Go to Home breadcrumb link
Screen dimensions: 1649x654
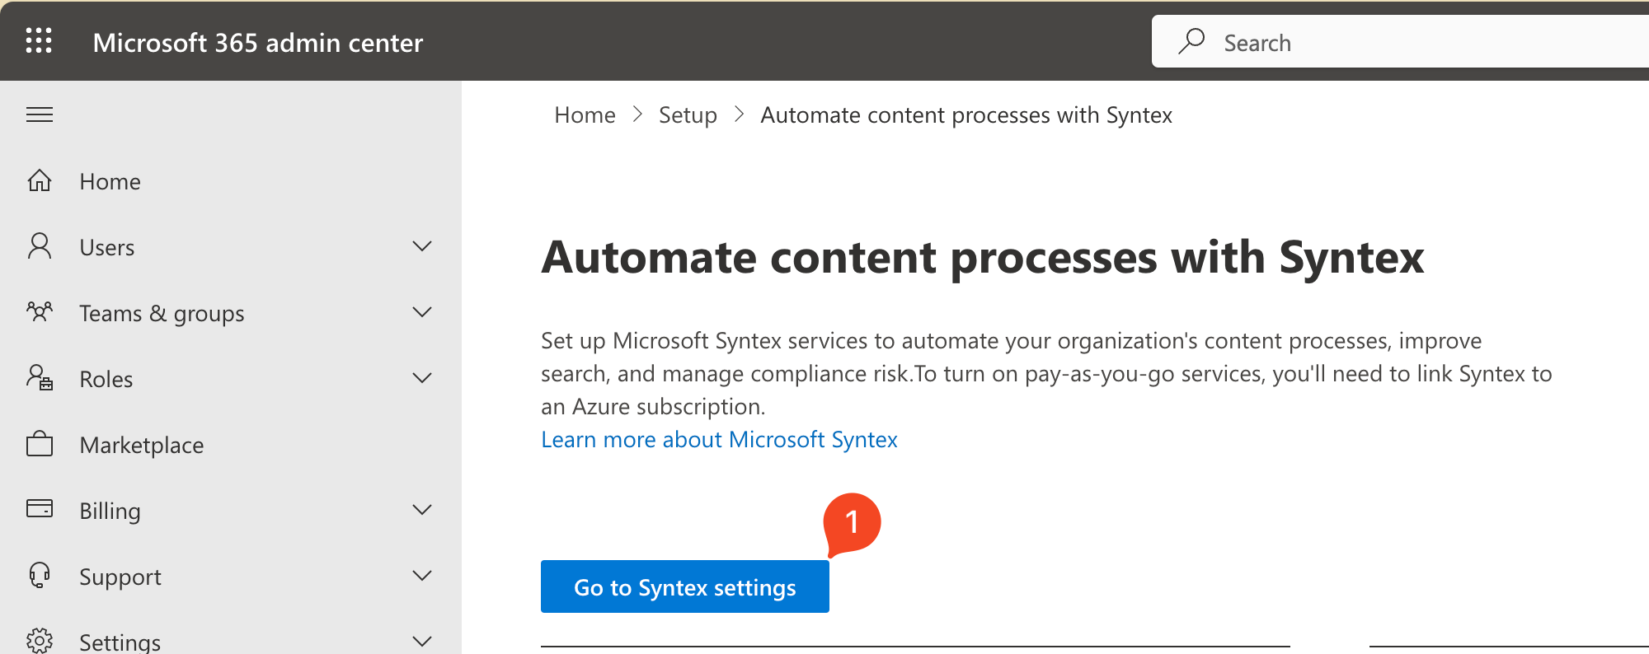tap(585, 115)
